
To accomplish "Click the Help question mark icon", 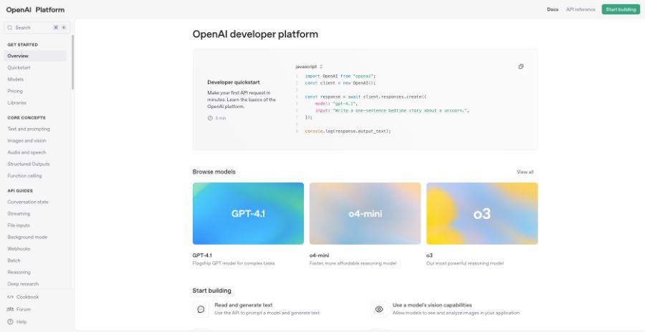I will pos(10,322).
